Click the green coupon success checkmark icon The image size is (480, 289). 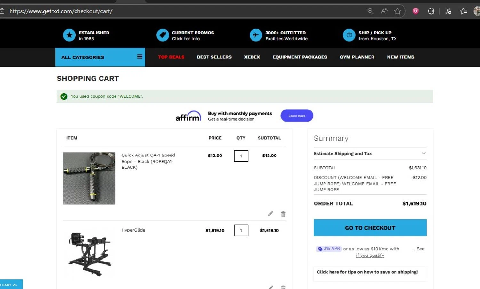click(x=64, y=96)
